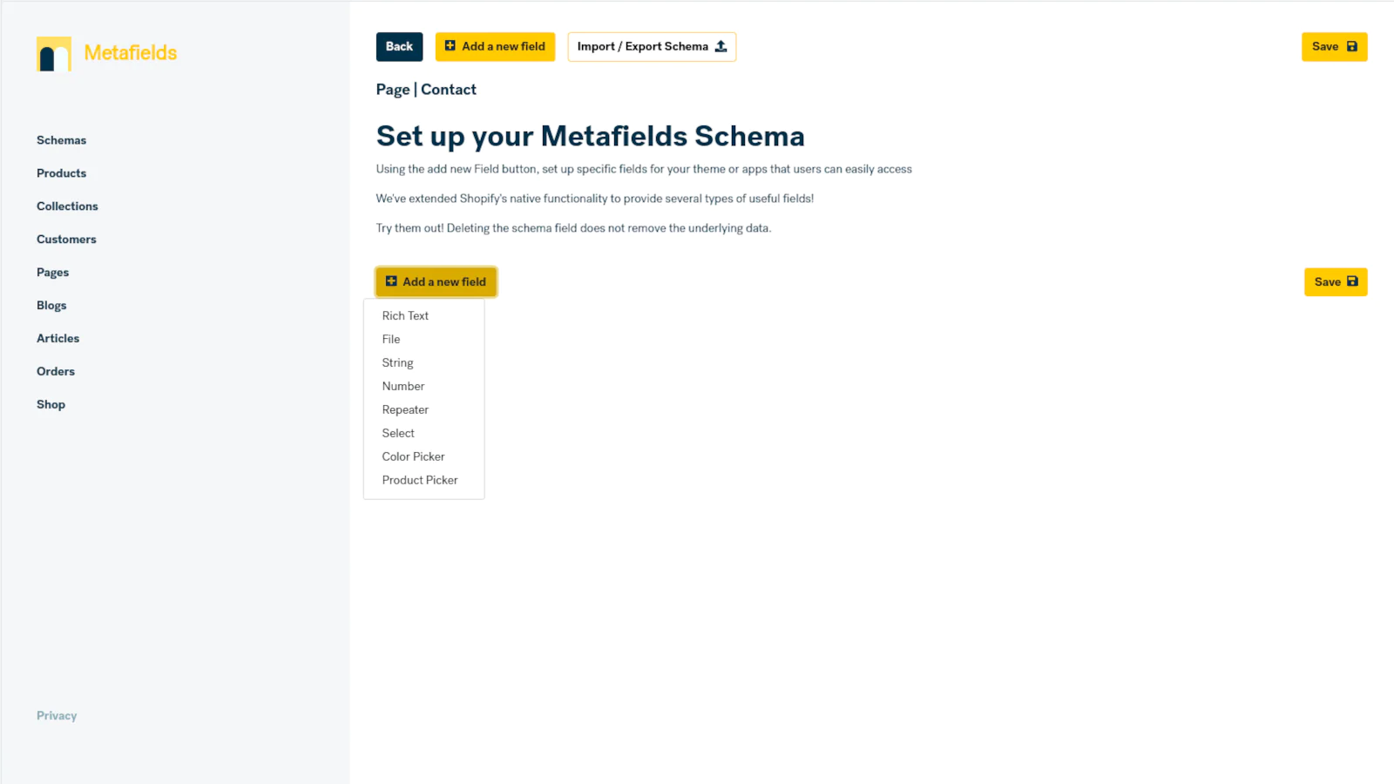
Task: Click the floppy disk icon in top Save button
Action: (x=1352, y=47)
